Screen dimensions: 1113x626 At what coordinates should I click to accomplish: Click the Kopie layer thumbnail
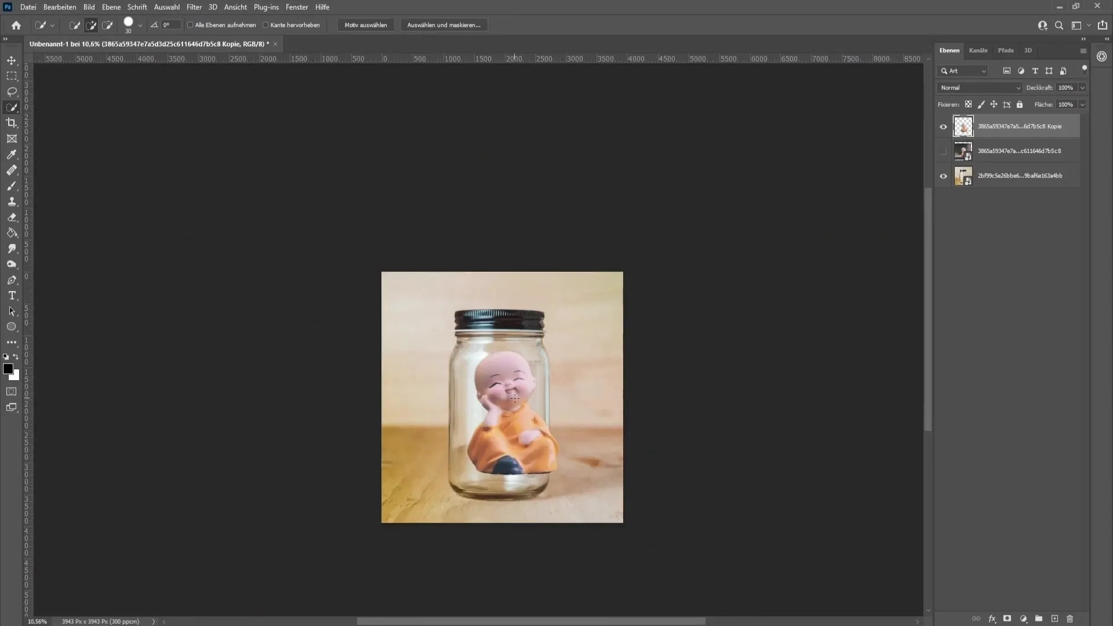(963, 126)
